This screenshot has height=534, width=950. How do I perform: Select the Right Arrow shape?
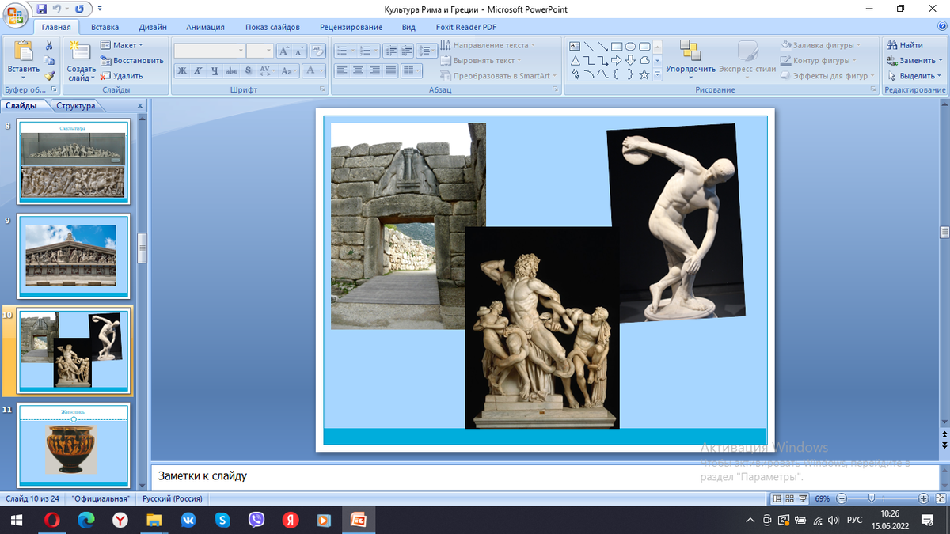(x=617, y=60)
